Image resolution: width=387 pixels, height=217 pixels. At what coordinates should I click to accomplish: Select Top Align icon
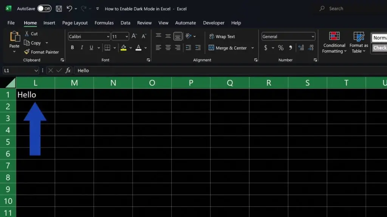[x=158, y=36]
